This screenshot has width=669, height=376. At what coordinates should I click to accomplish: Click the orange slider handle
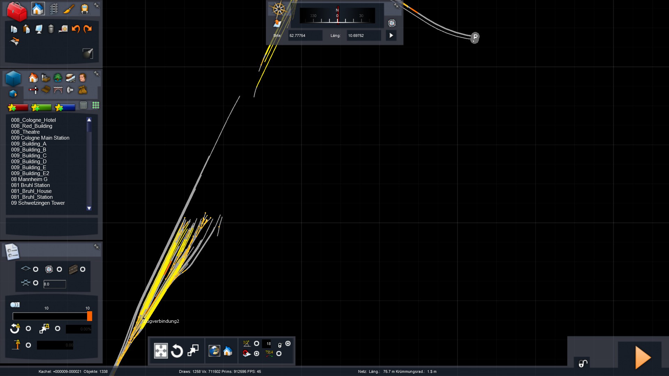[x=90, y=316]
